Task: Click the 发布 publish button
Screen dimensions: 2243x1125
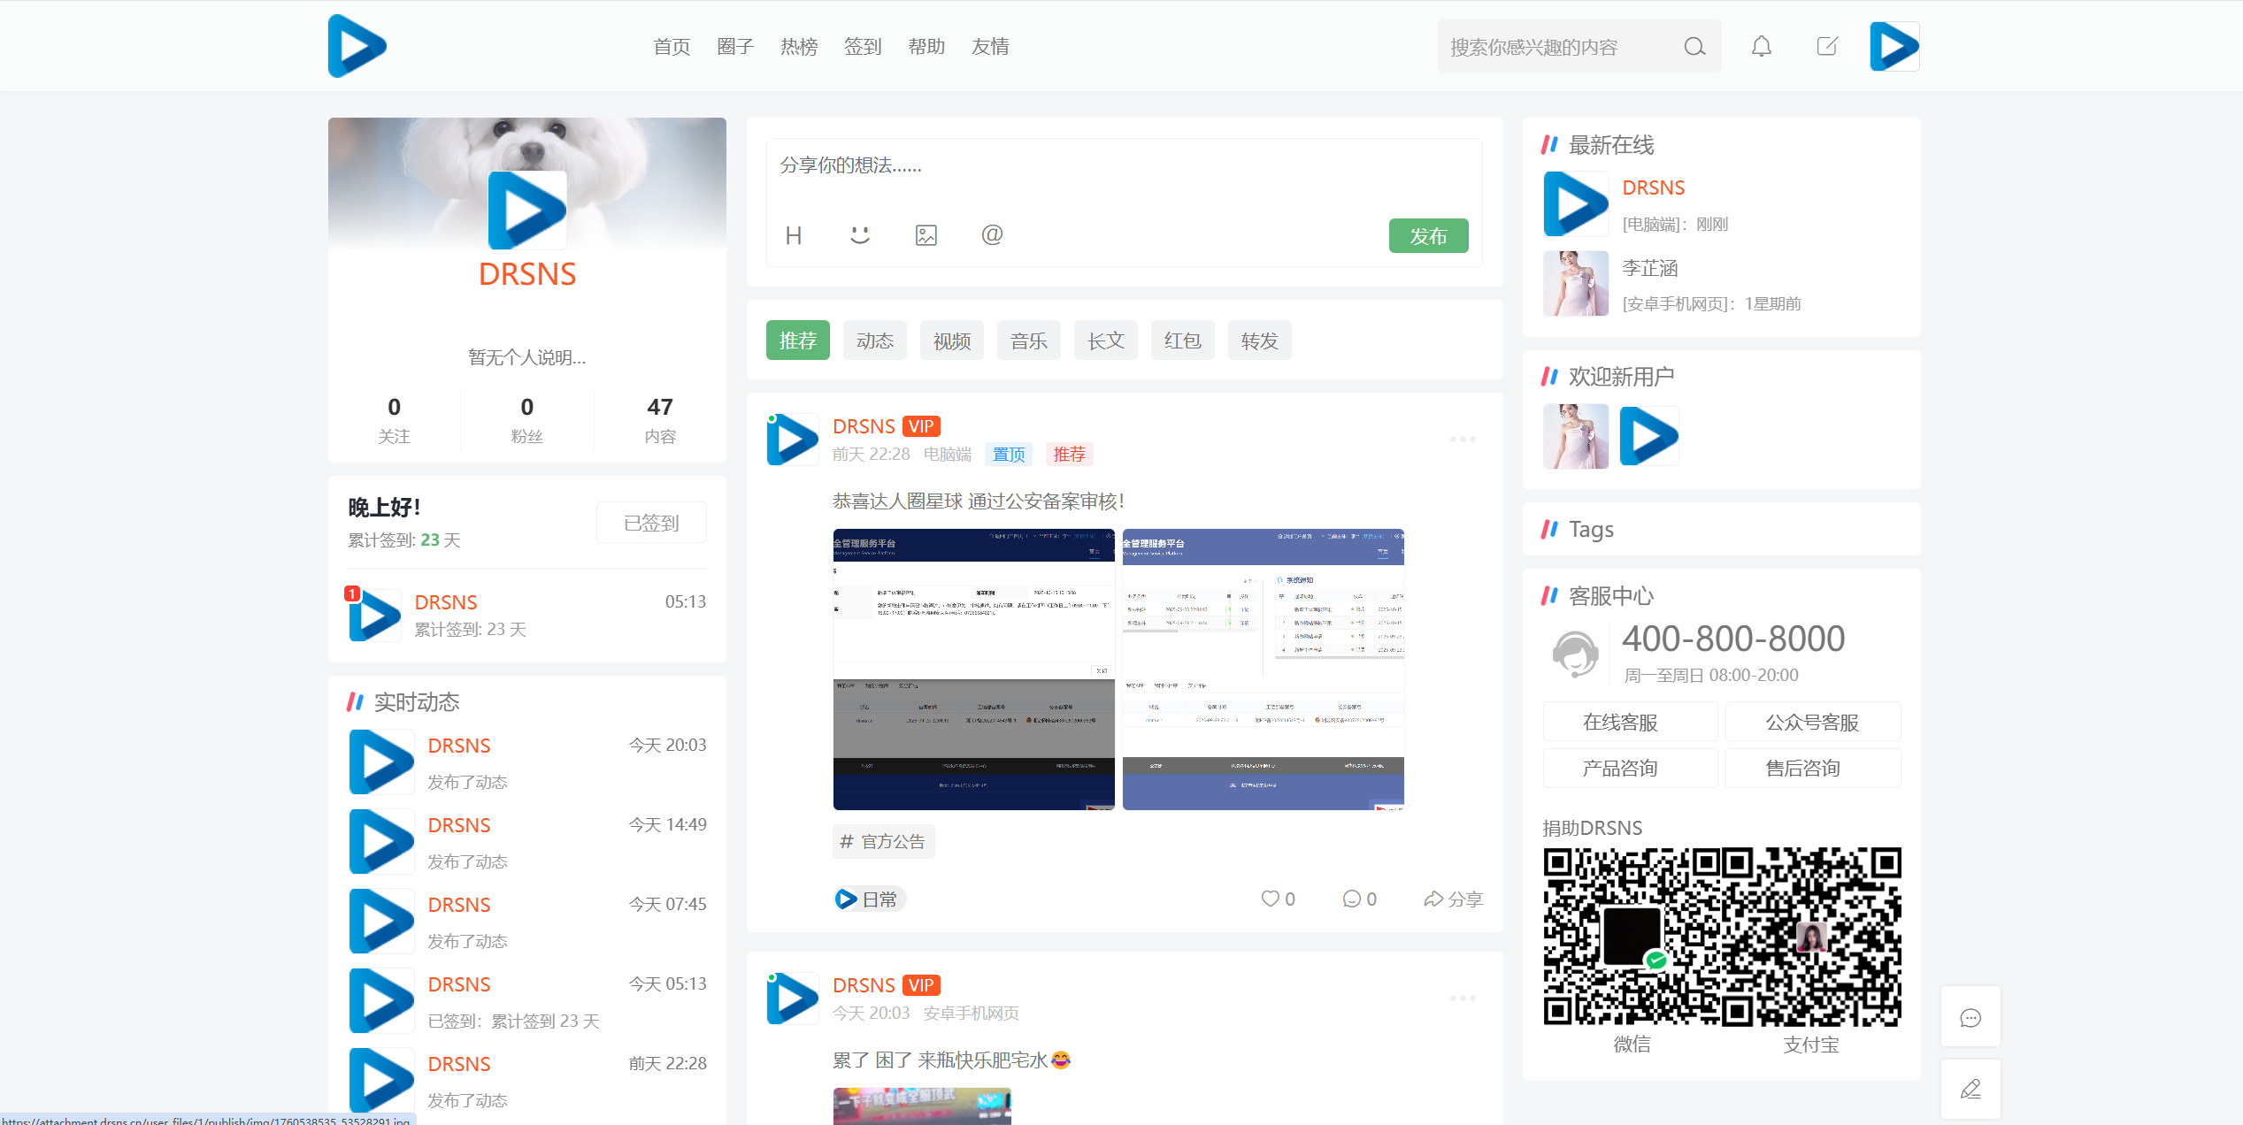Action: point(1428,235)
